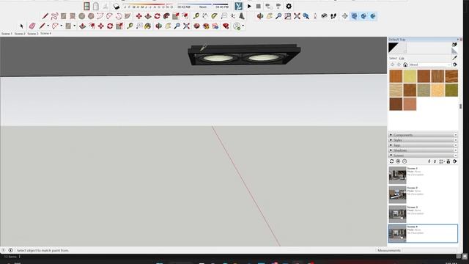Open the Line tool dropdown arrow

point(48,26)
